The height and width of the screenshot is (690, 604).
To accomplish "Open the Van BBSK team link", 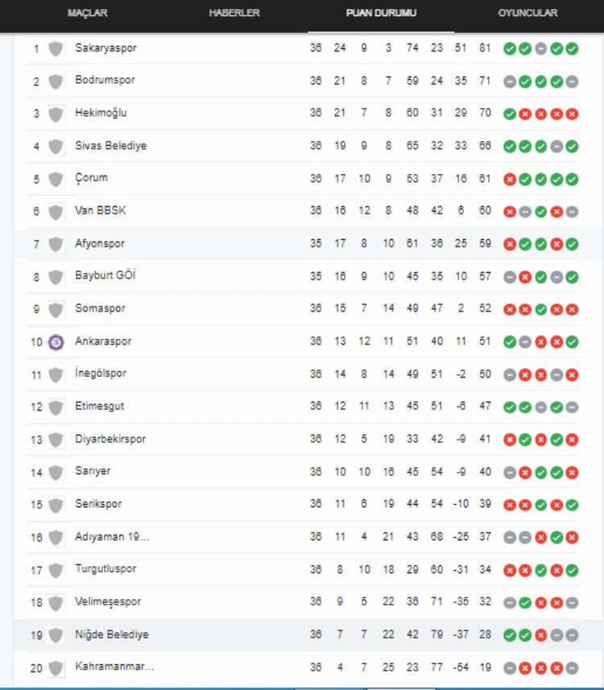I will (100, 211).
